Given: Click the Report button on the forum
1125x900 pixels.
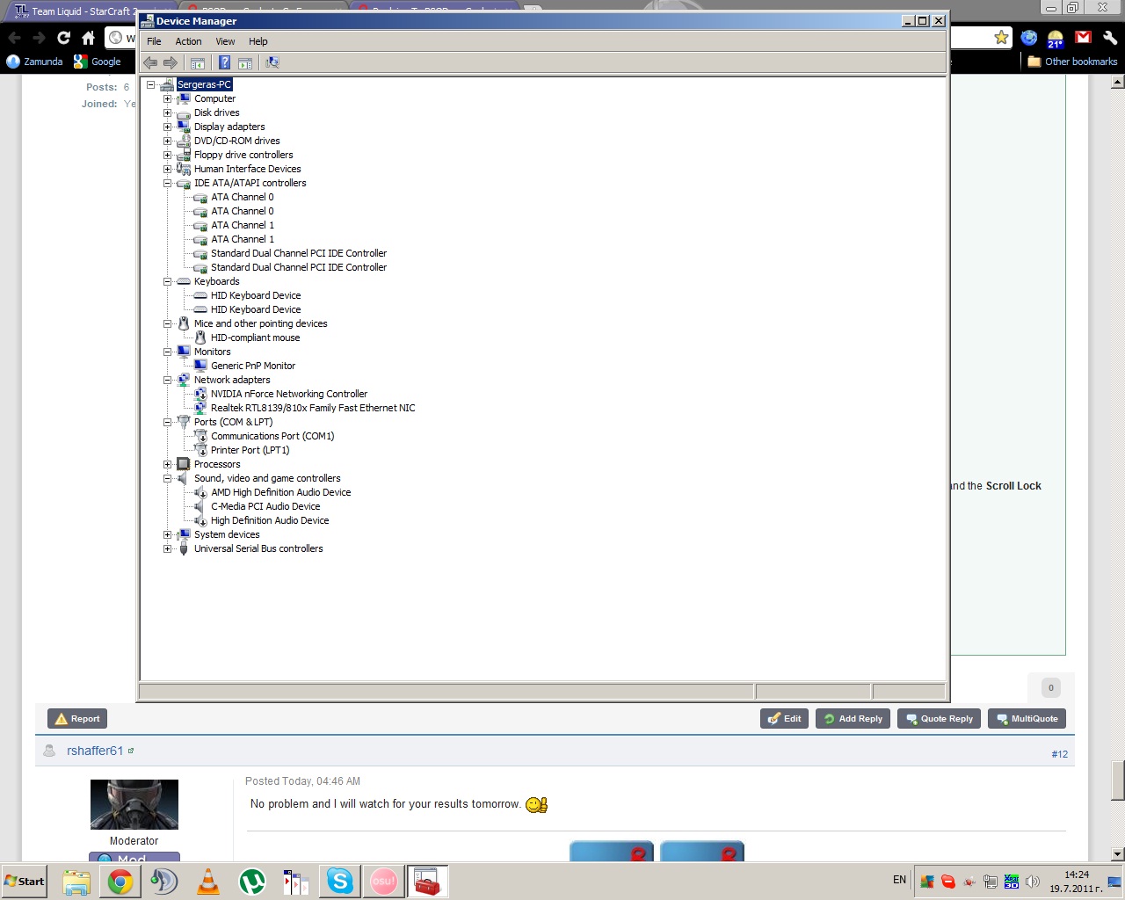Looking at the screenshot, I should click(77, 719).
